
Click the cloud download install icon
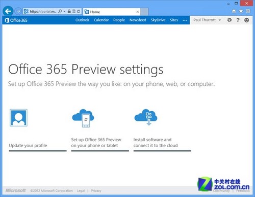coord(146,117)
